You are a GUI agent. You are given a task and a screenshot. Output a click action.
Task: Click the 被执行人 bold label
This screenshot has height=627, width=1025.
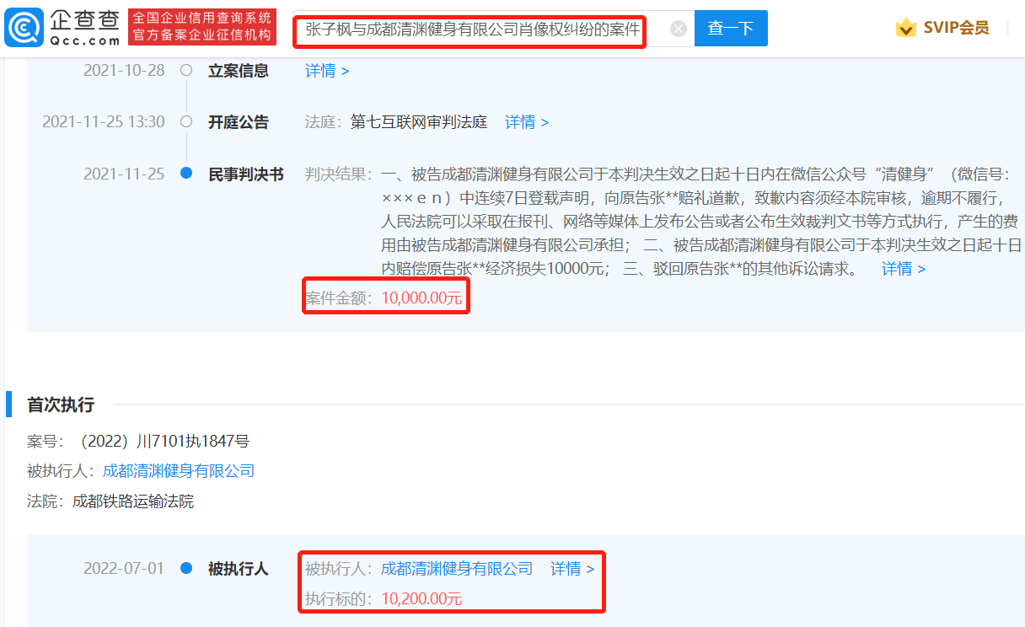click(239, 569)
